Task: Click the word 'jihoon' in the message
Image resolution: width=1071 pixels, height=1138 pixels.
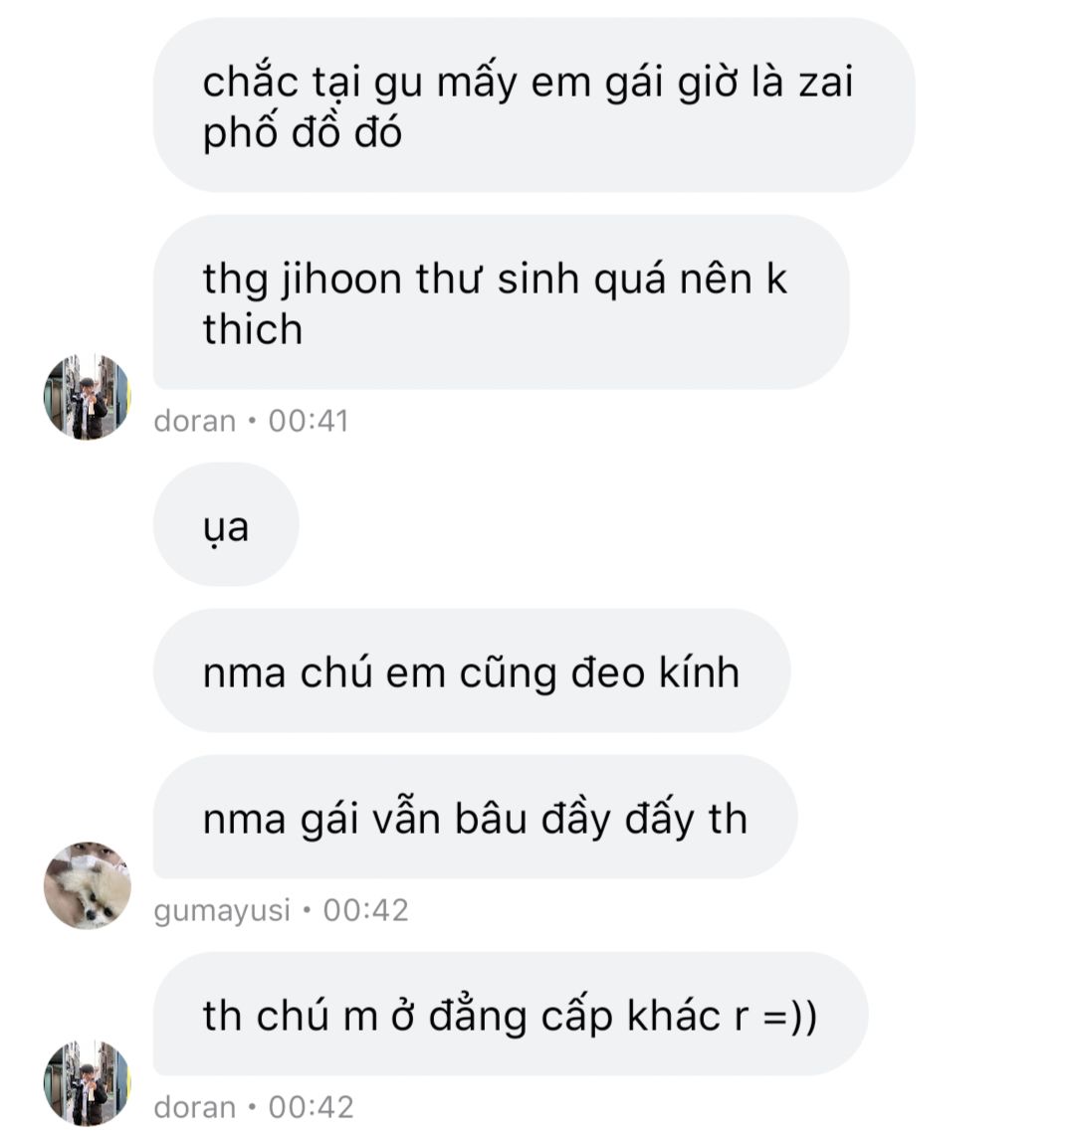Action: tap(341, 281)
